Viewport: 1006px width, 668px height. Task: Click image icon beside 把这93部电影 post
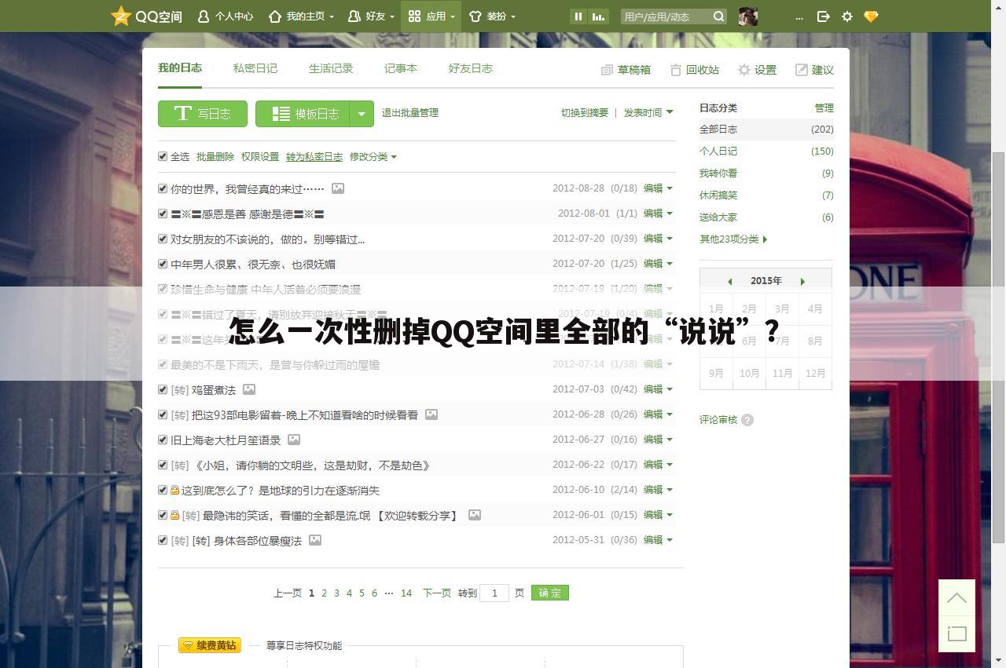click(431, 414)
